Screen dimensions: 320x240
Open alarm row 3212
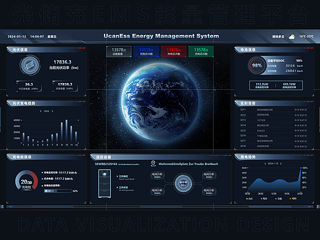pos(274,115)
